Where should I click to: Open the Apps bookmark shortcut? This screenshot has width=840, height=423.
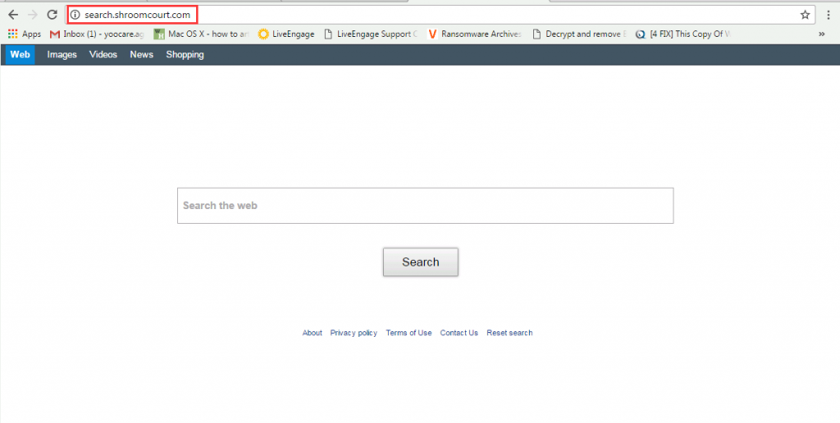(24, 34)
